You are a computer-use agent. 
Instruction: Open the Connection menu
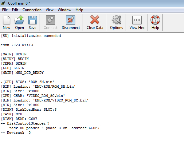[x=32, y=10]
